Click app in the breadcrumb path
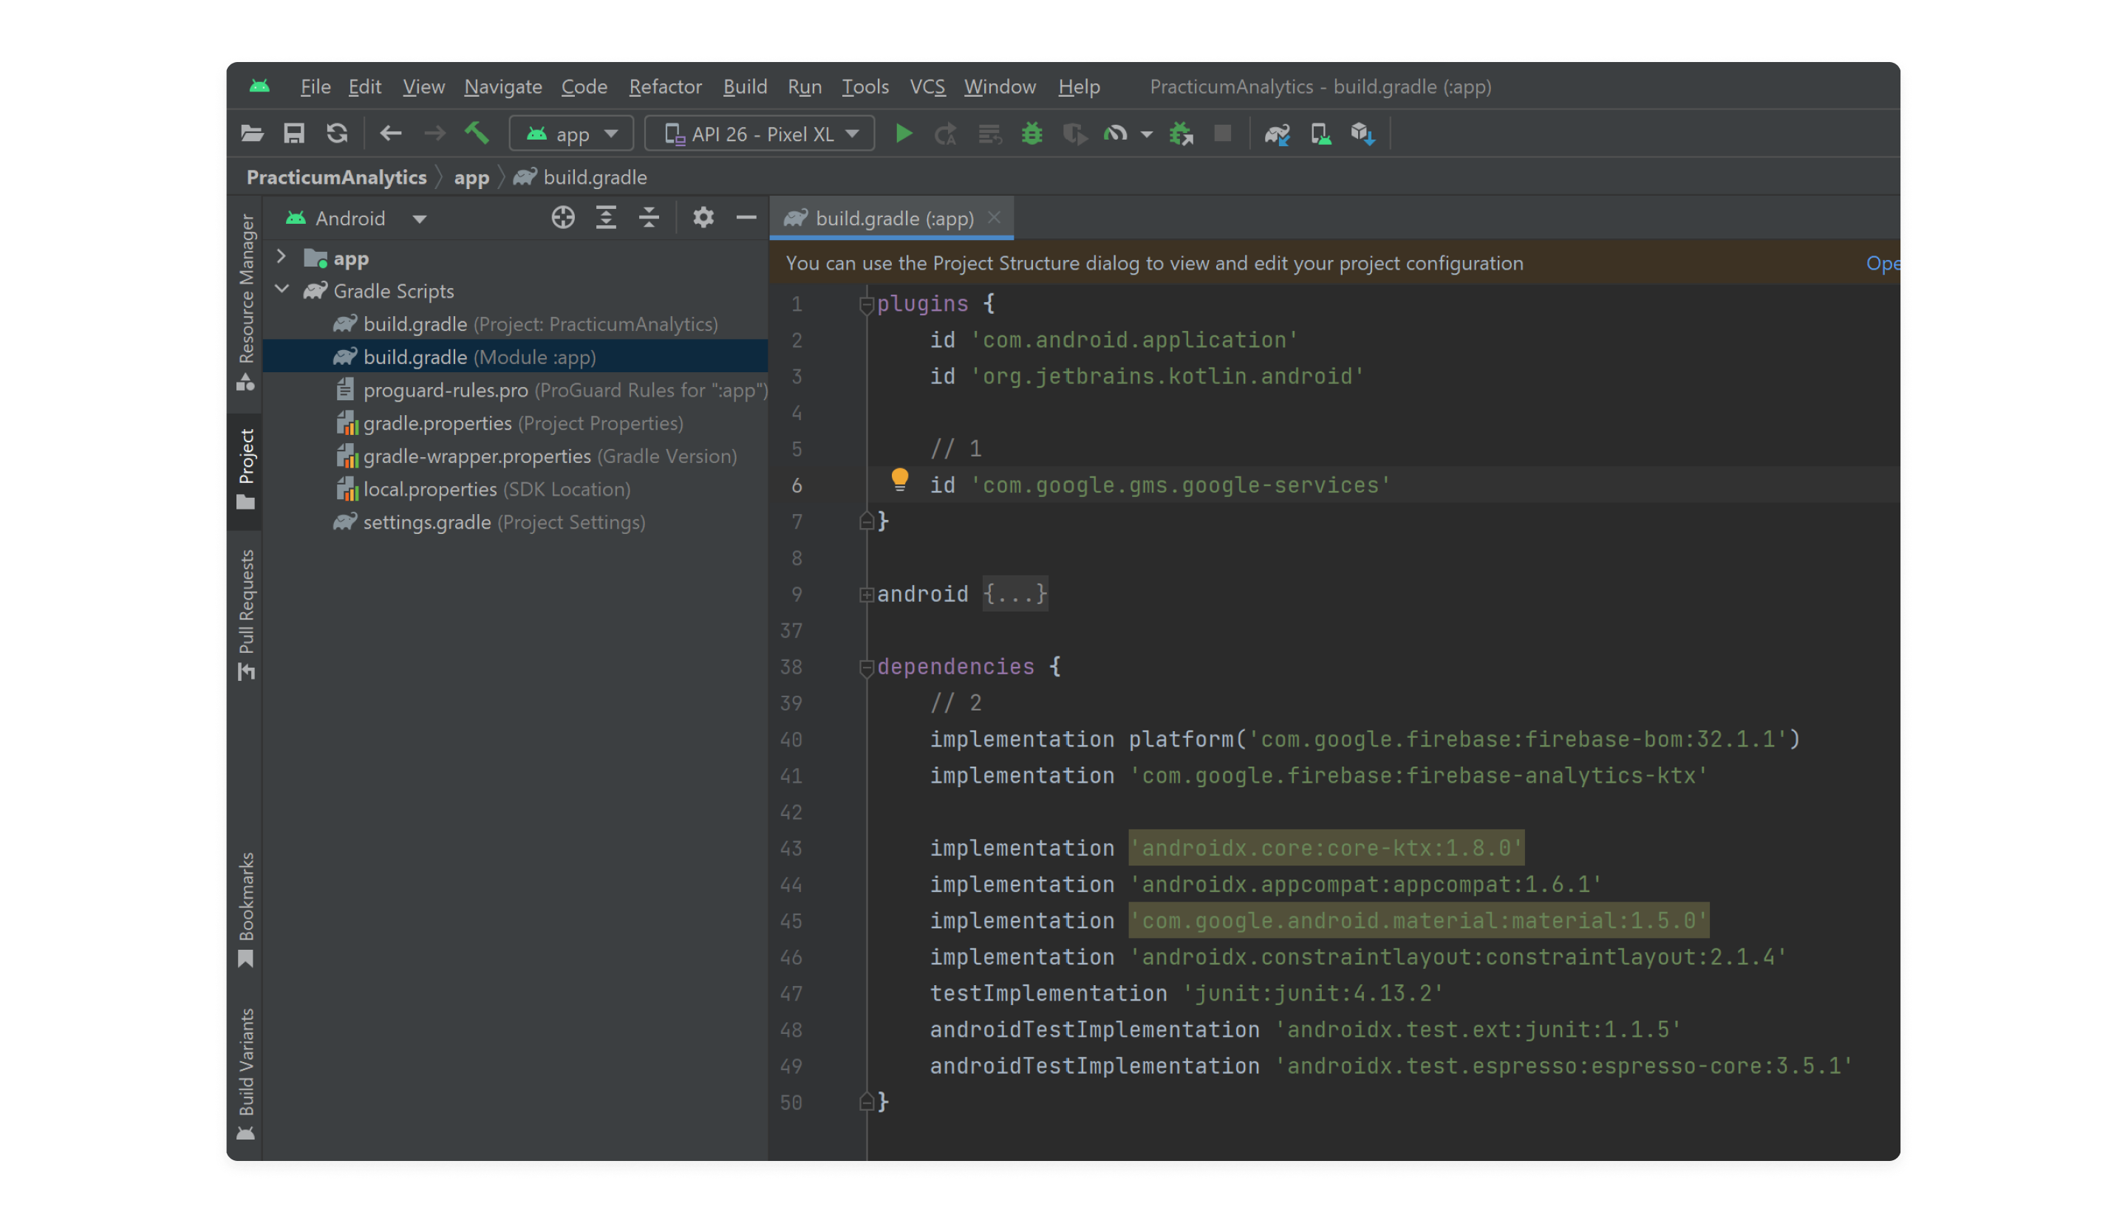 point(471,177)
